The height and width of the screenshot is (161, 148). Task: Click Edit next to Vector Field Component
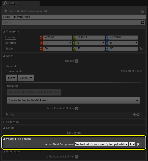[132, 144]
